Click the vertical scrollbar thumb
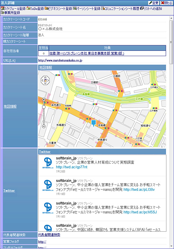174x249 pixels. (171, 42)
